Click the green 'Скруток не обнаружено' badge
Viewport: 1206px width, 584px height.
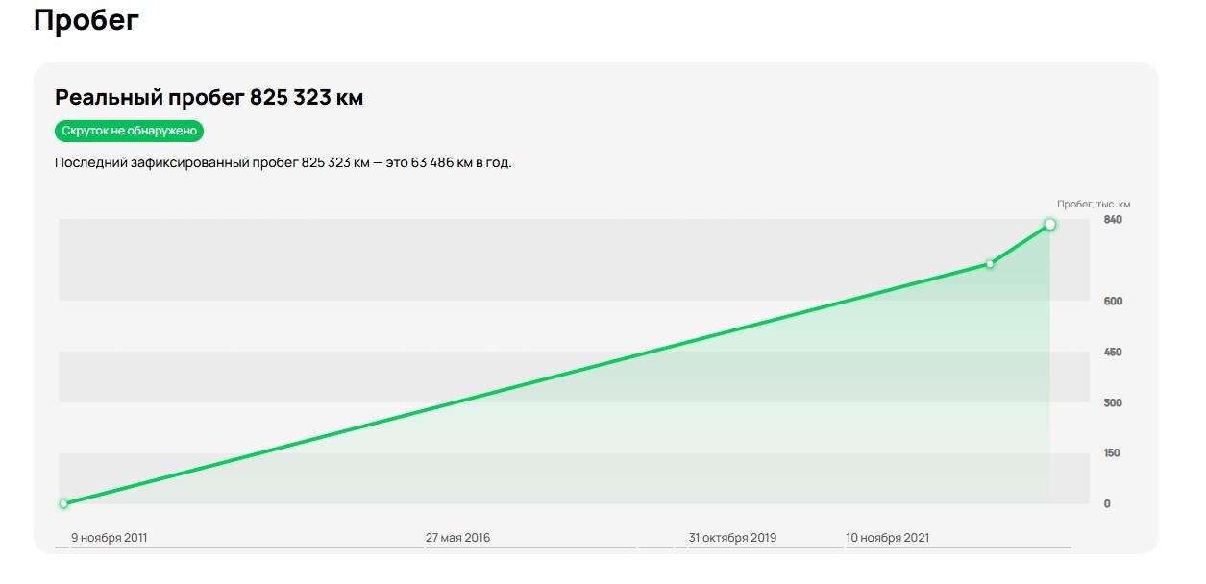129,131
